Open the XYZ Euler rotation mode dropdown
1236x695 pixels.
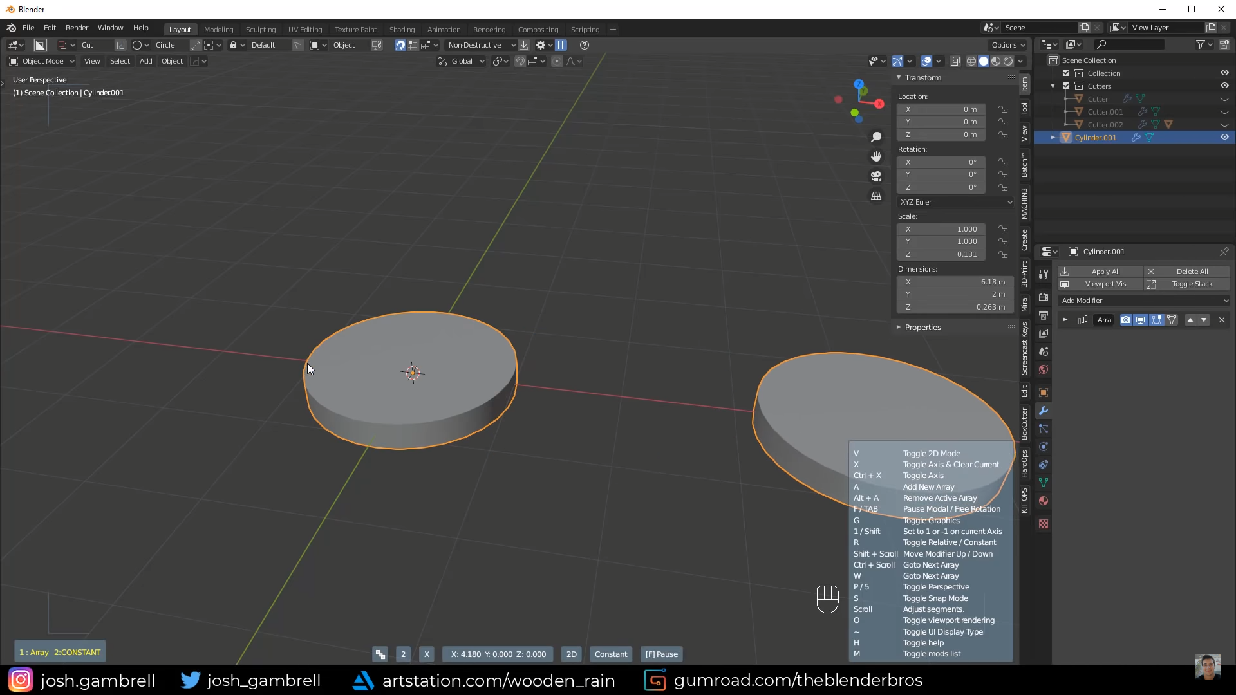click(x=955, y=202)
